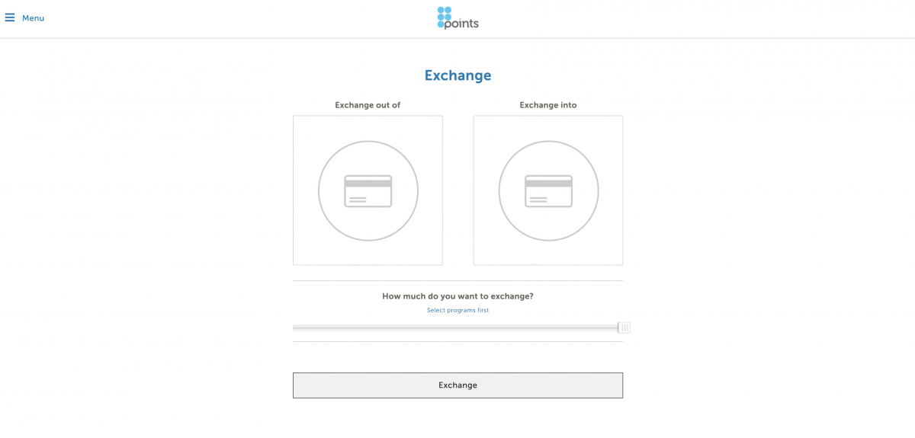
Task: Open the hamburger menu icon
Action: click(10, 18)
